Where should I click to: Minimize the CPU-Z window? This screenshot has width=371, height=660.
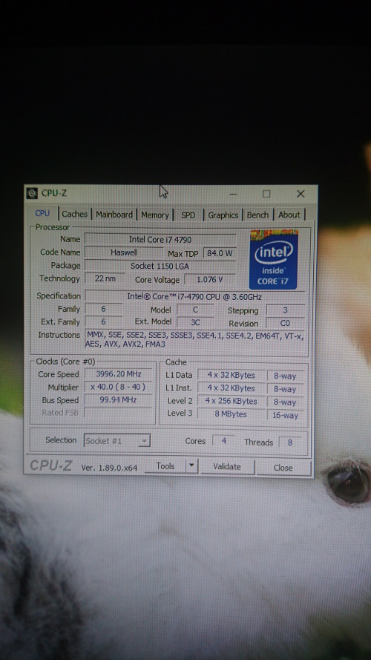233,194
